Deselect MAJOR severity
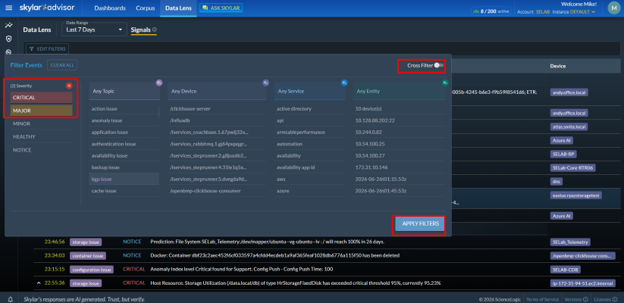 (x=42, y=111)
